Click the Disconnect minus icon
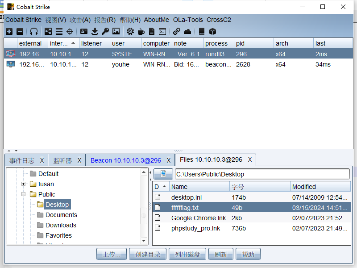Screen dimensions: 357x268 tap(20, 31)
